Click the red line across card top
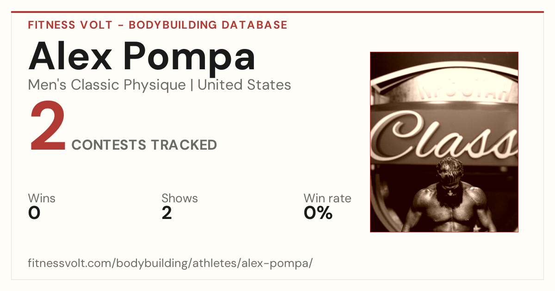Image resolution: width=555 pixels, height=291 pixels. click(x=277, y=12)
